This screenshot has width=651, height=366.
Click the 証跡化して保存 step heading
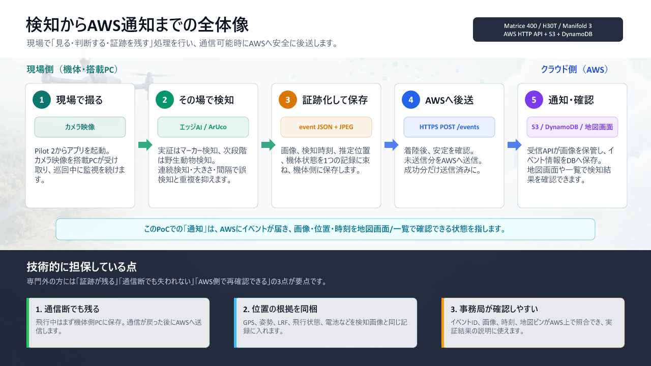tap(335, 100)
